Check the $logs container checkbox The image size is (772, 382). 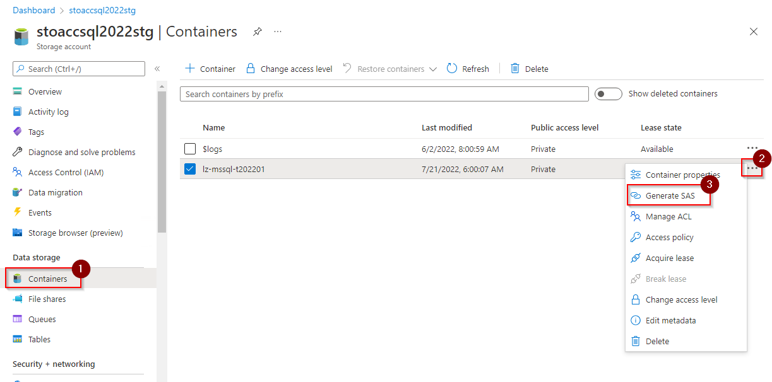pos(190,149)
